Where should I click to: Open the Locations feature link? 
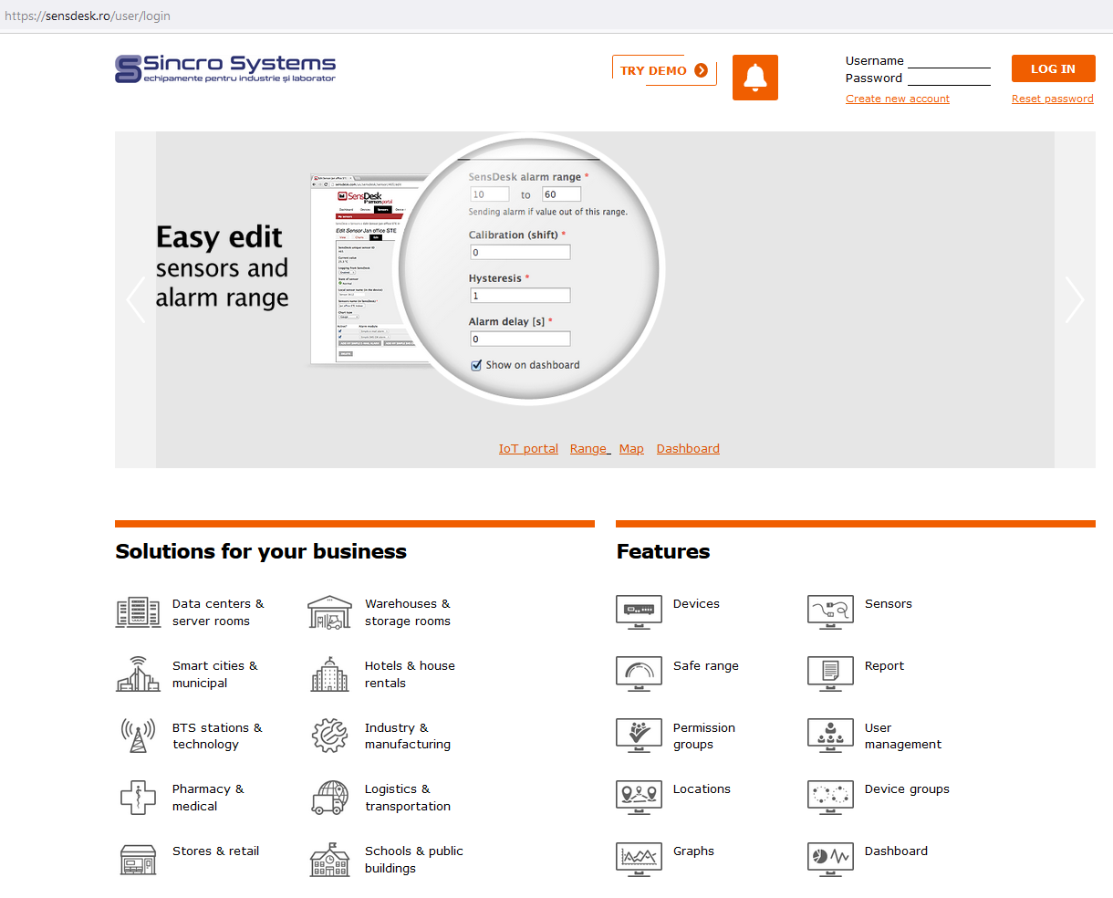click(x=702, y=788)
